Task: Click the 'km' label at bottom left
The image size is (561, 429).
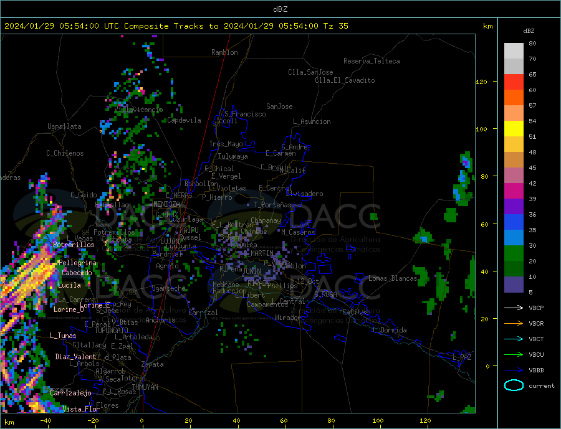Action: point(9,422)
